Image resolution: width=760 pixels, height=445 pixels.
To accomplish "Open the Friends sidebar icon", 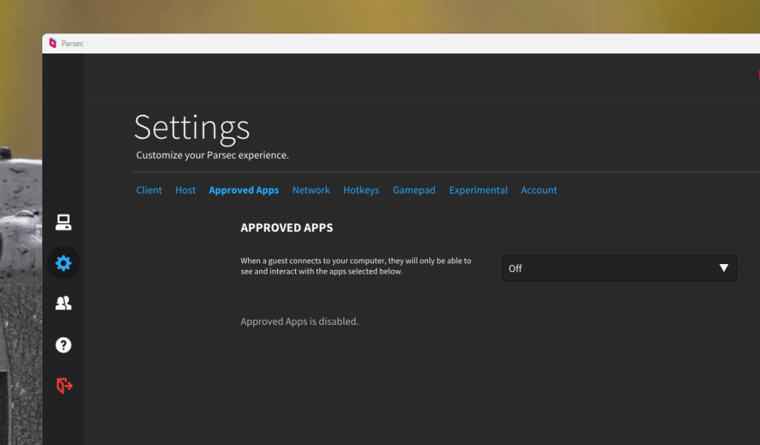I will 63,303.
